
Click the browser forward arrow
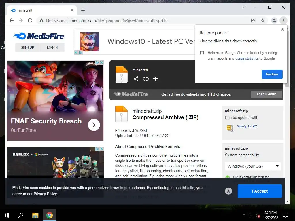pos(21,20)
